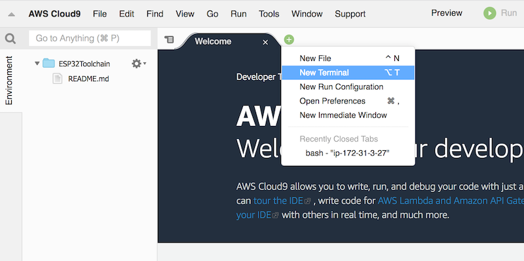
Task: Open the Tools menu in menu bar
Action: (269, 14)
